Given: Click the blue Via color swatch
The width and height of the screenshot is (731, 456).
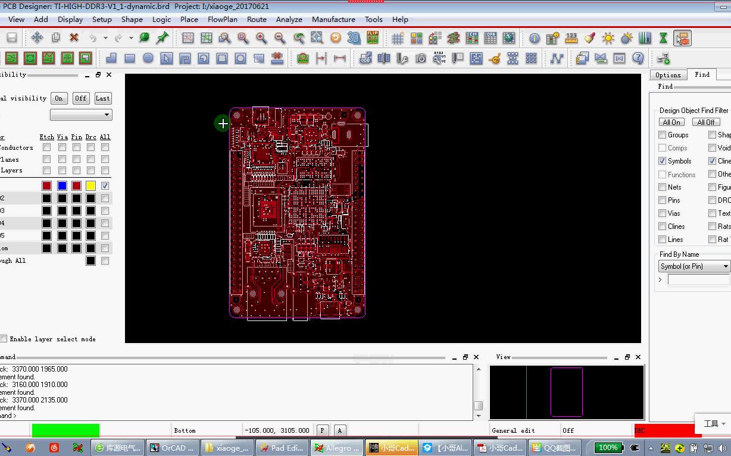Looking at the screenshot, I should 62,186.
